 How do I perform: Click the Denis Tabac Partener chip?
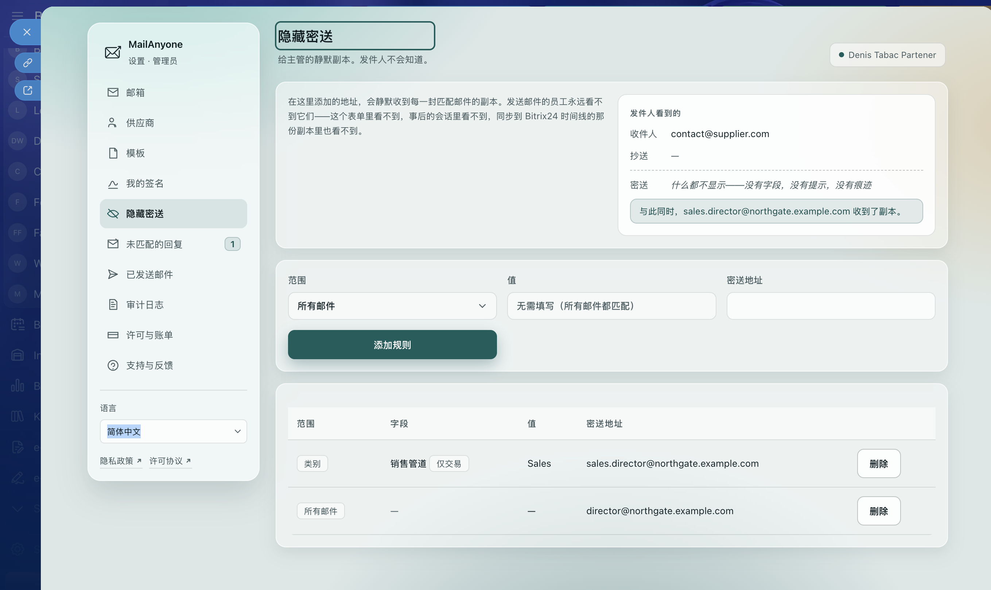(887, 55)
